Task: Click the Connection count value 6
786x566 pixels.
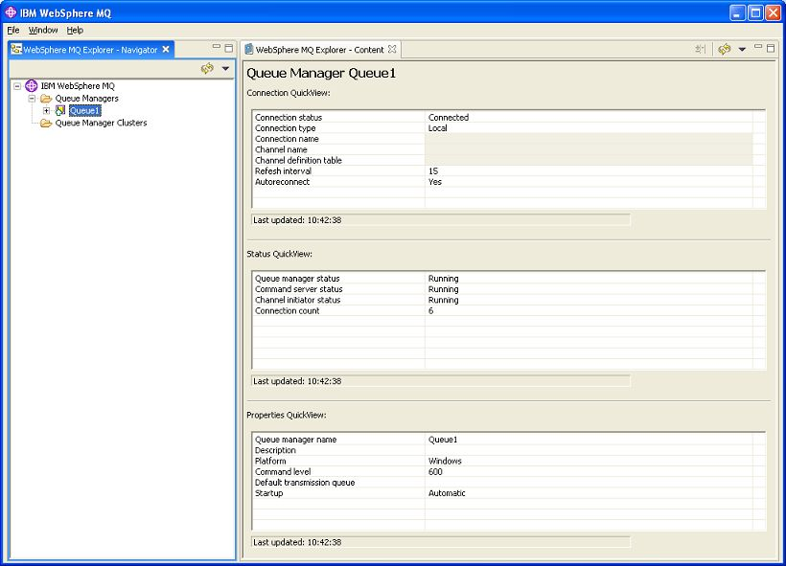Action: coord(431,311)
